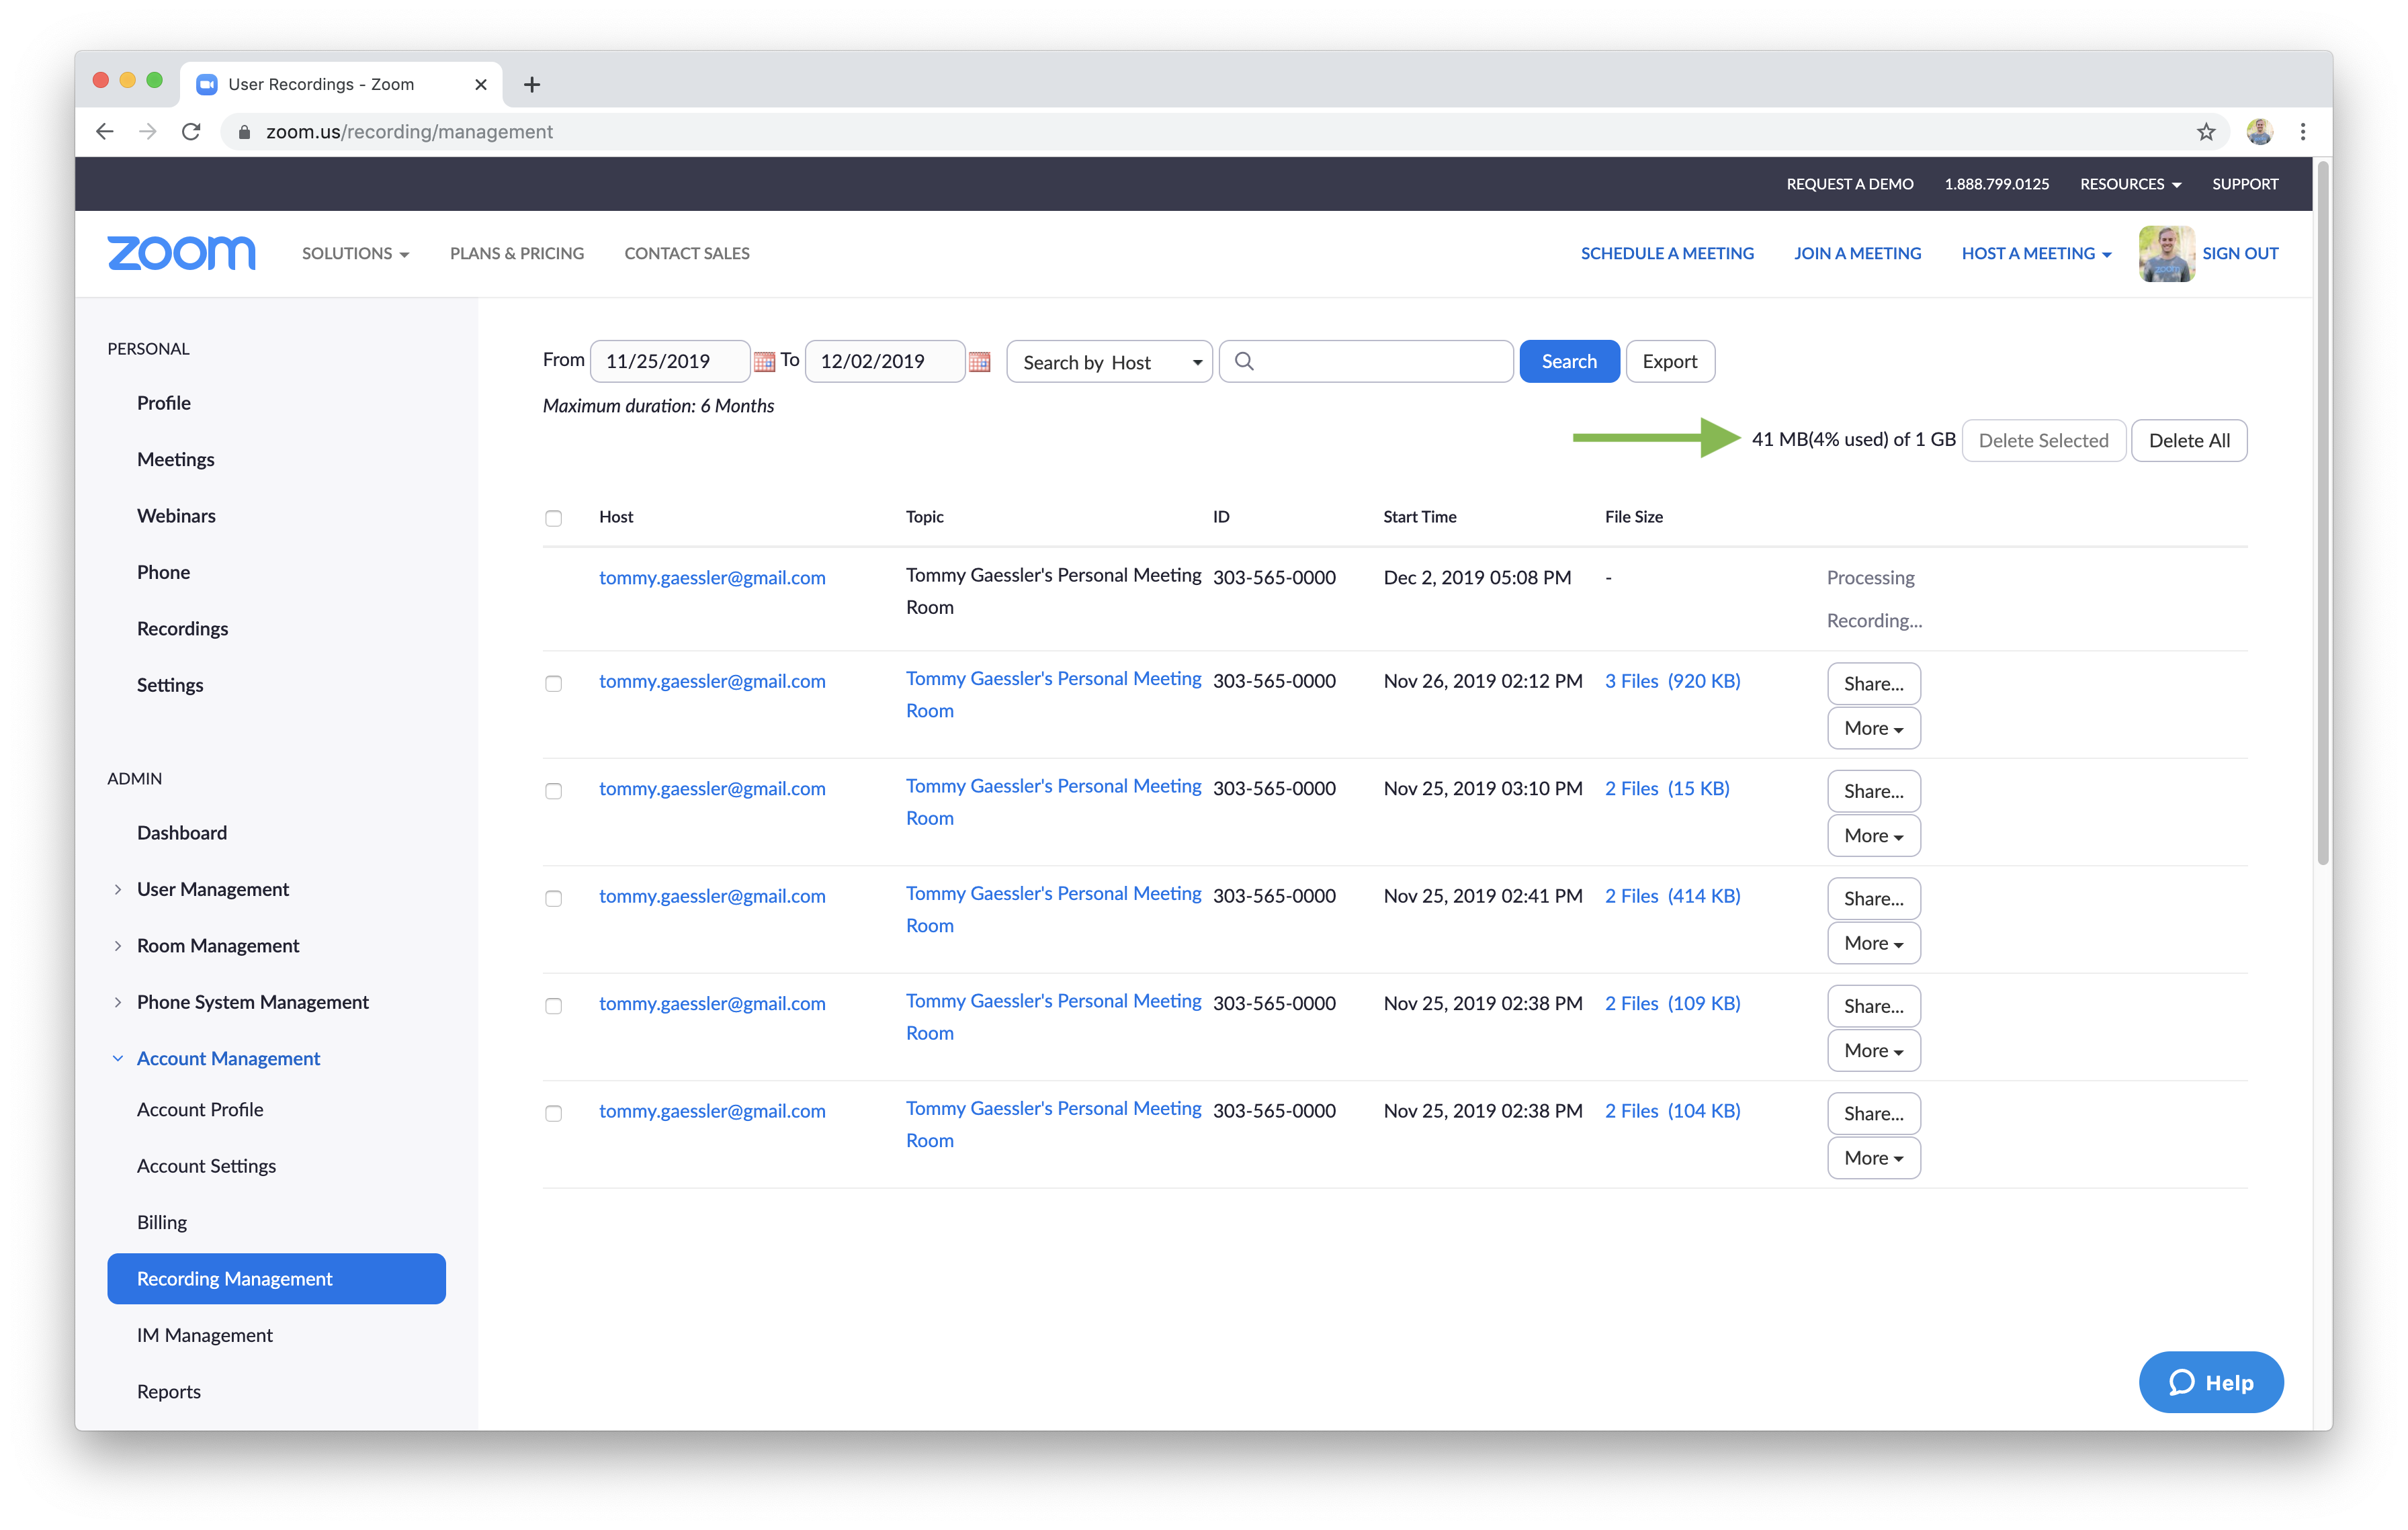2408x1530 pixels.
Task: Open the Chrome three-dot menu
Action: click(2302, 132)
